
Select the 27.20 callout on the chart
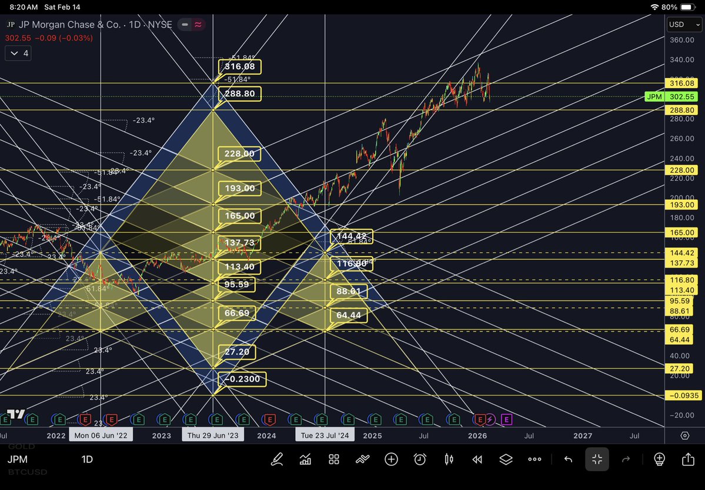(236, 352)
